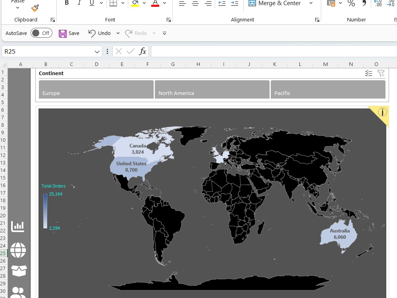The height and width of the screenshot is (298, 397).
Task: Click Insert Function fx icon
Action: (x=143, y=51)
